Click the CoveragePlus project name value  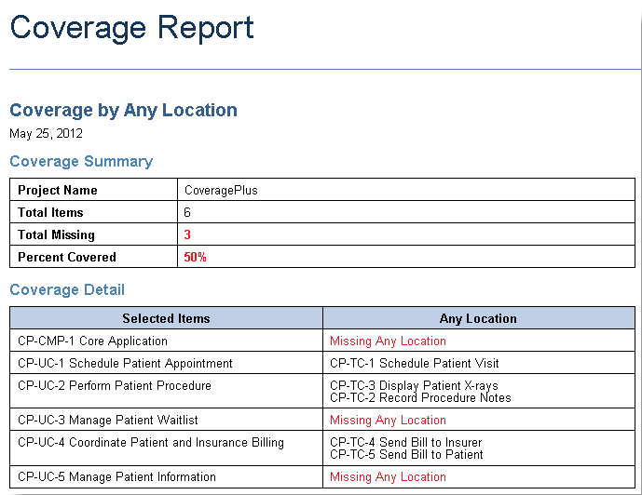point(221,190)
